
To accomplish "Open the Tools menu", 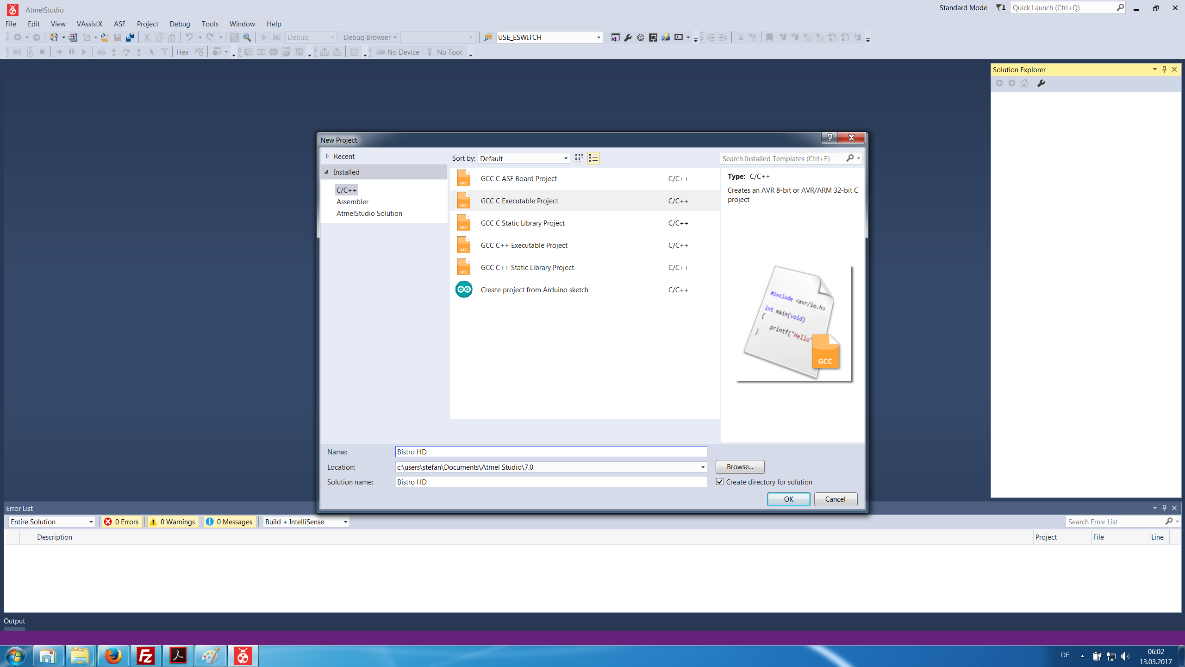I will 210,24.
